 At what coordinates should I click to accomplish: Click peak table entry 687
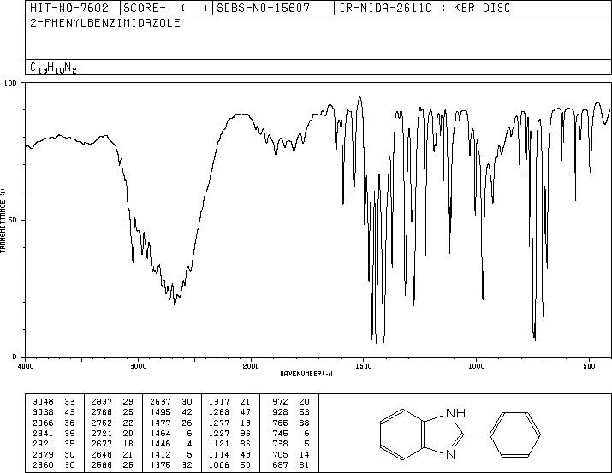[x=280, y=464]
